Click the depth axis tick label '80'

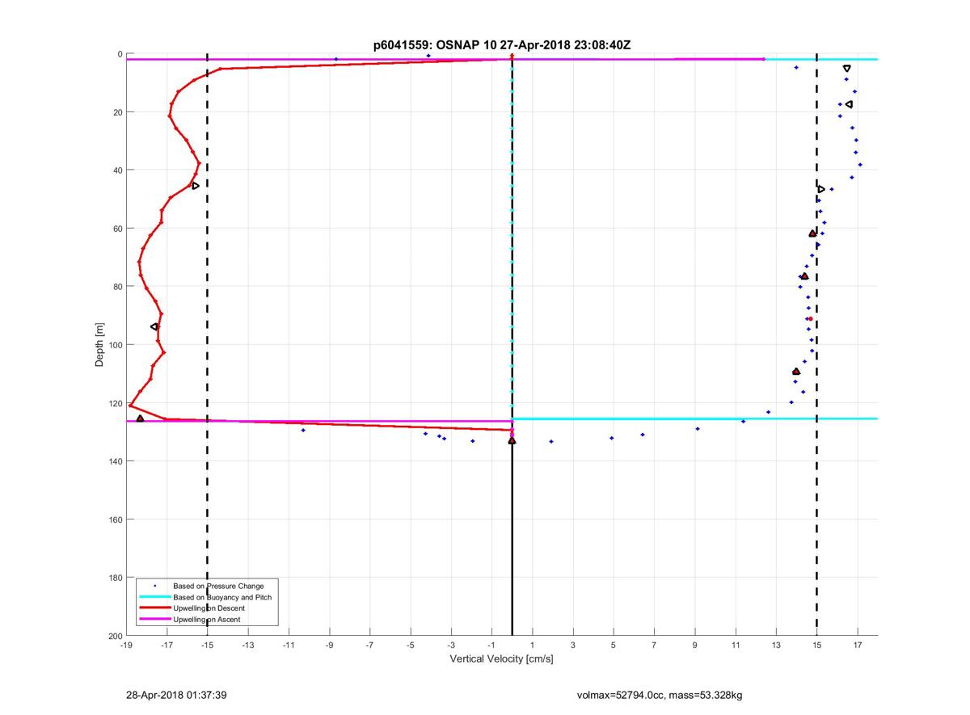point(117,287)
